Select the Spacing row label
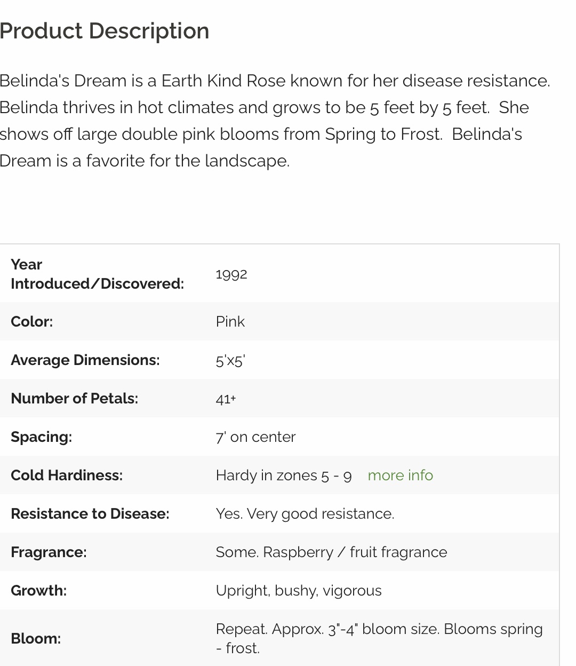Screen dimensions: 576x666 pyautogui.click(x=42, y=437)
